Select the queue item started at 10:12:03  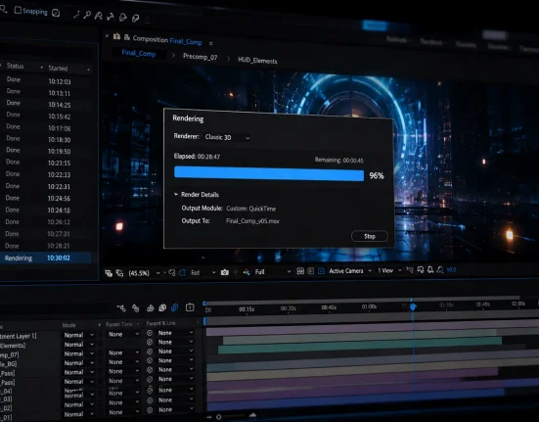pyautogui.click(x=46, y=81)
